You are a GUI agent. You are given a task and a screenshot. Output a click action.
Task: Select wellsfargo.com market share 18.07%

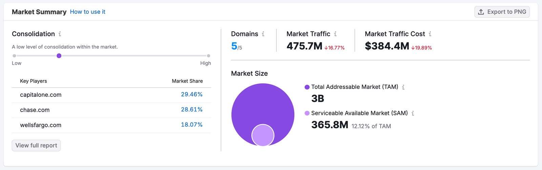[x=191, y=125]
